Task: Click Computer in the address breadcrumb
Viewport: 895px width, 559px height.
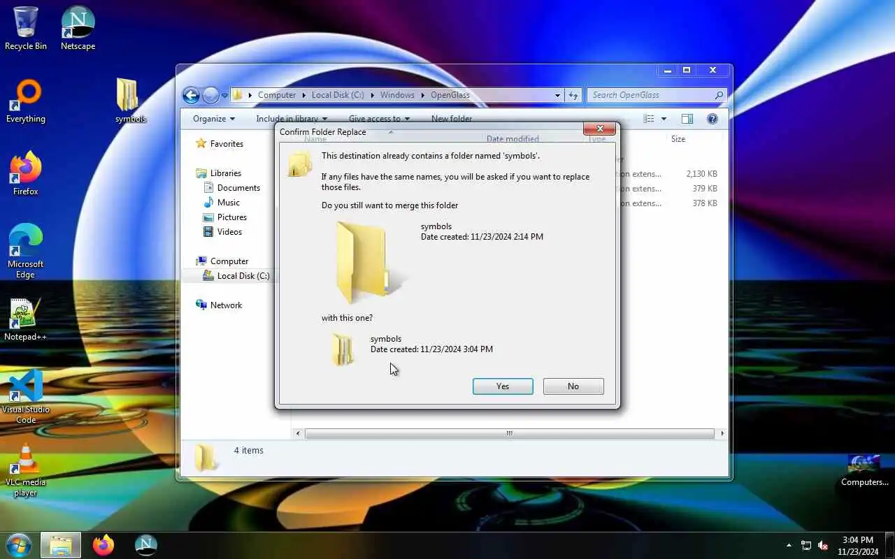Action: (277, 95)
